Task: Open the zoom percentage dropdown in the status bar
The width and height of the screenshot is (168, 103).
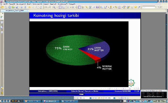Action: (x=114, y=98)
